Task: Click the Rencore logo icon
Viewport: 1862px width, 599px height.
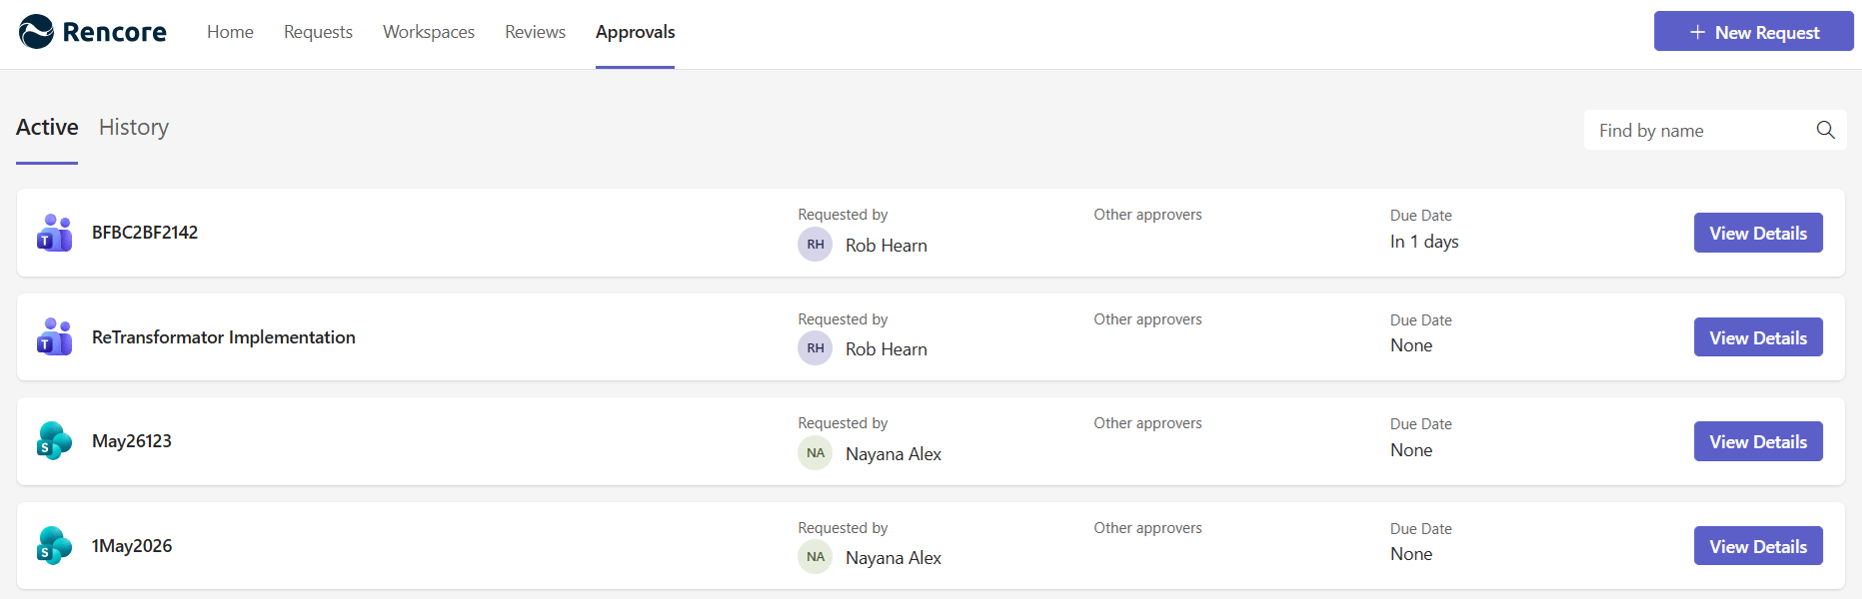Action: 36,32
